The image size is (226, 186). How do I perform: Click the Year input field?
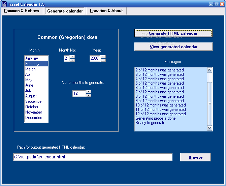click(95, 58)
